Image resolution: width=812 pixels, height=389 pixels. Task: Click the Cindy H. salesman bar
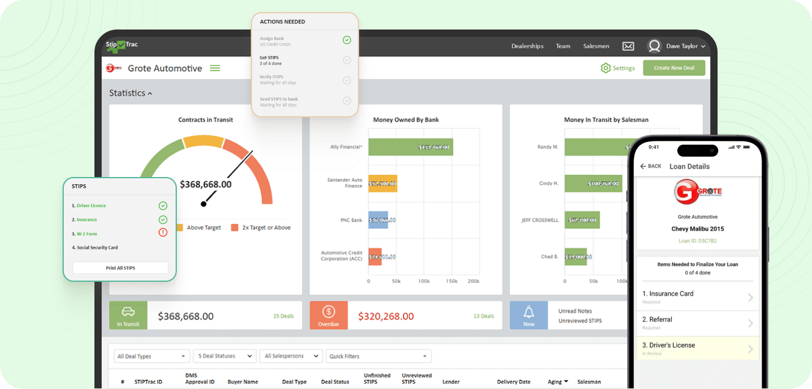594,184
